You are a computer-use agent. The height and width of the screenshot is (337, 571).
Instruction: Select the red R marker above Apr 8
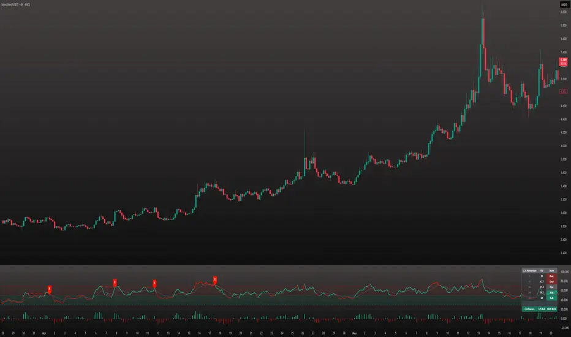pos(115,282)
